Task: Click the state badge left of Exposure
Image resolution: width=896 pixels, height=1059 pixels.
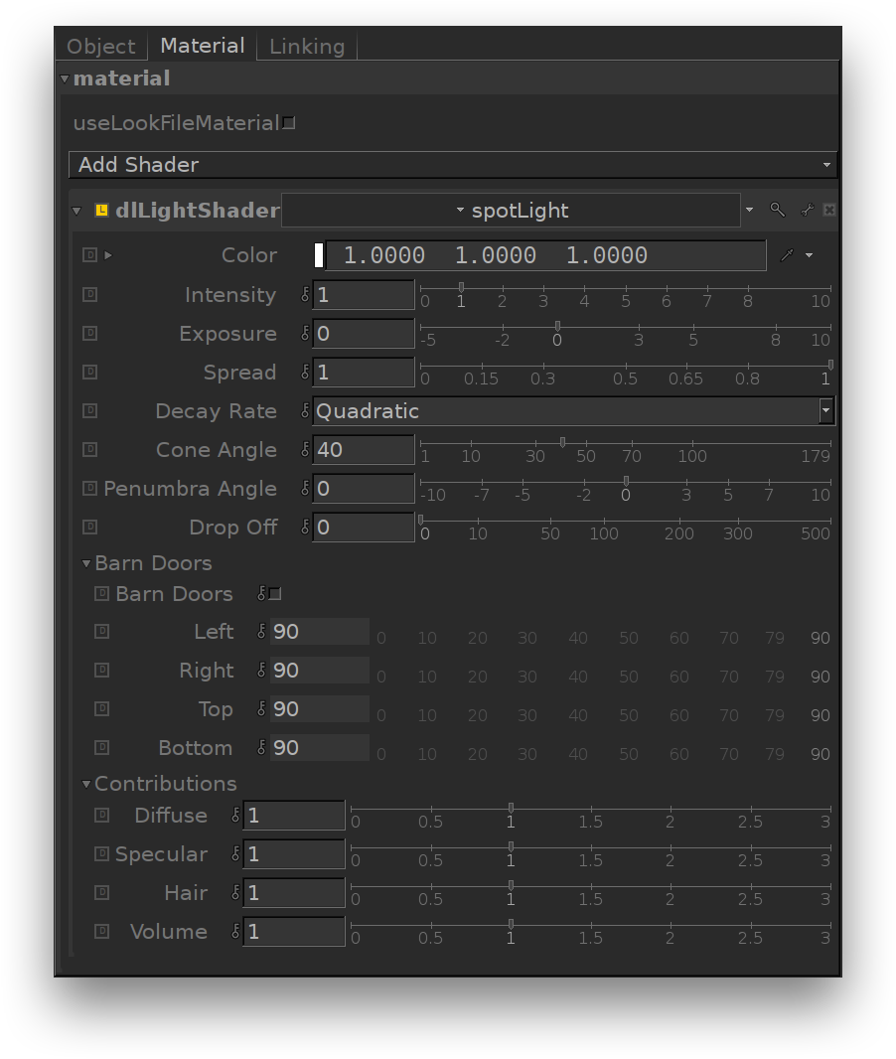Action: coord(89,334)
